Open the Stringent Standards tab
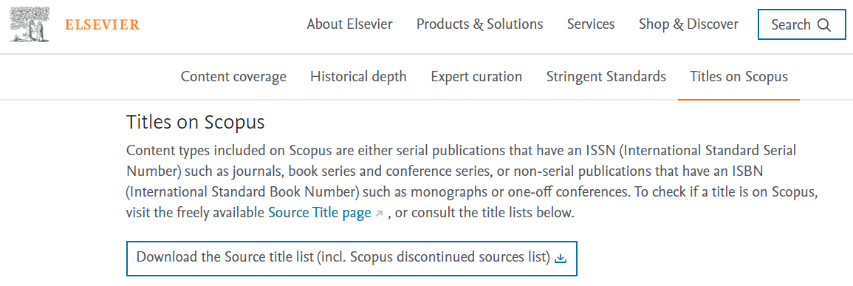Image resolution: width=853 pixels, height=286 pixels. click(x=606, y=77)
